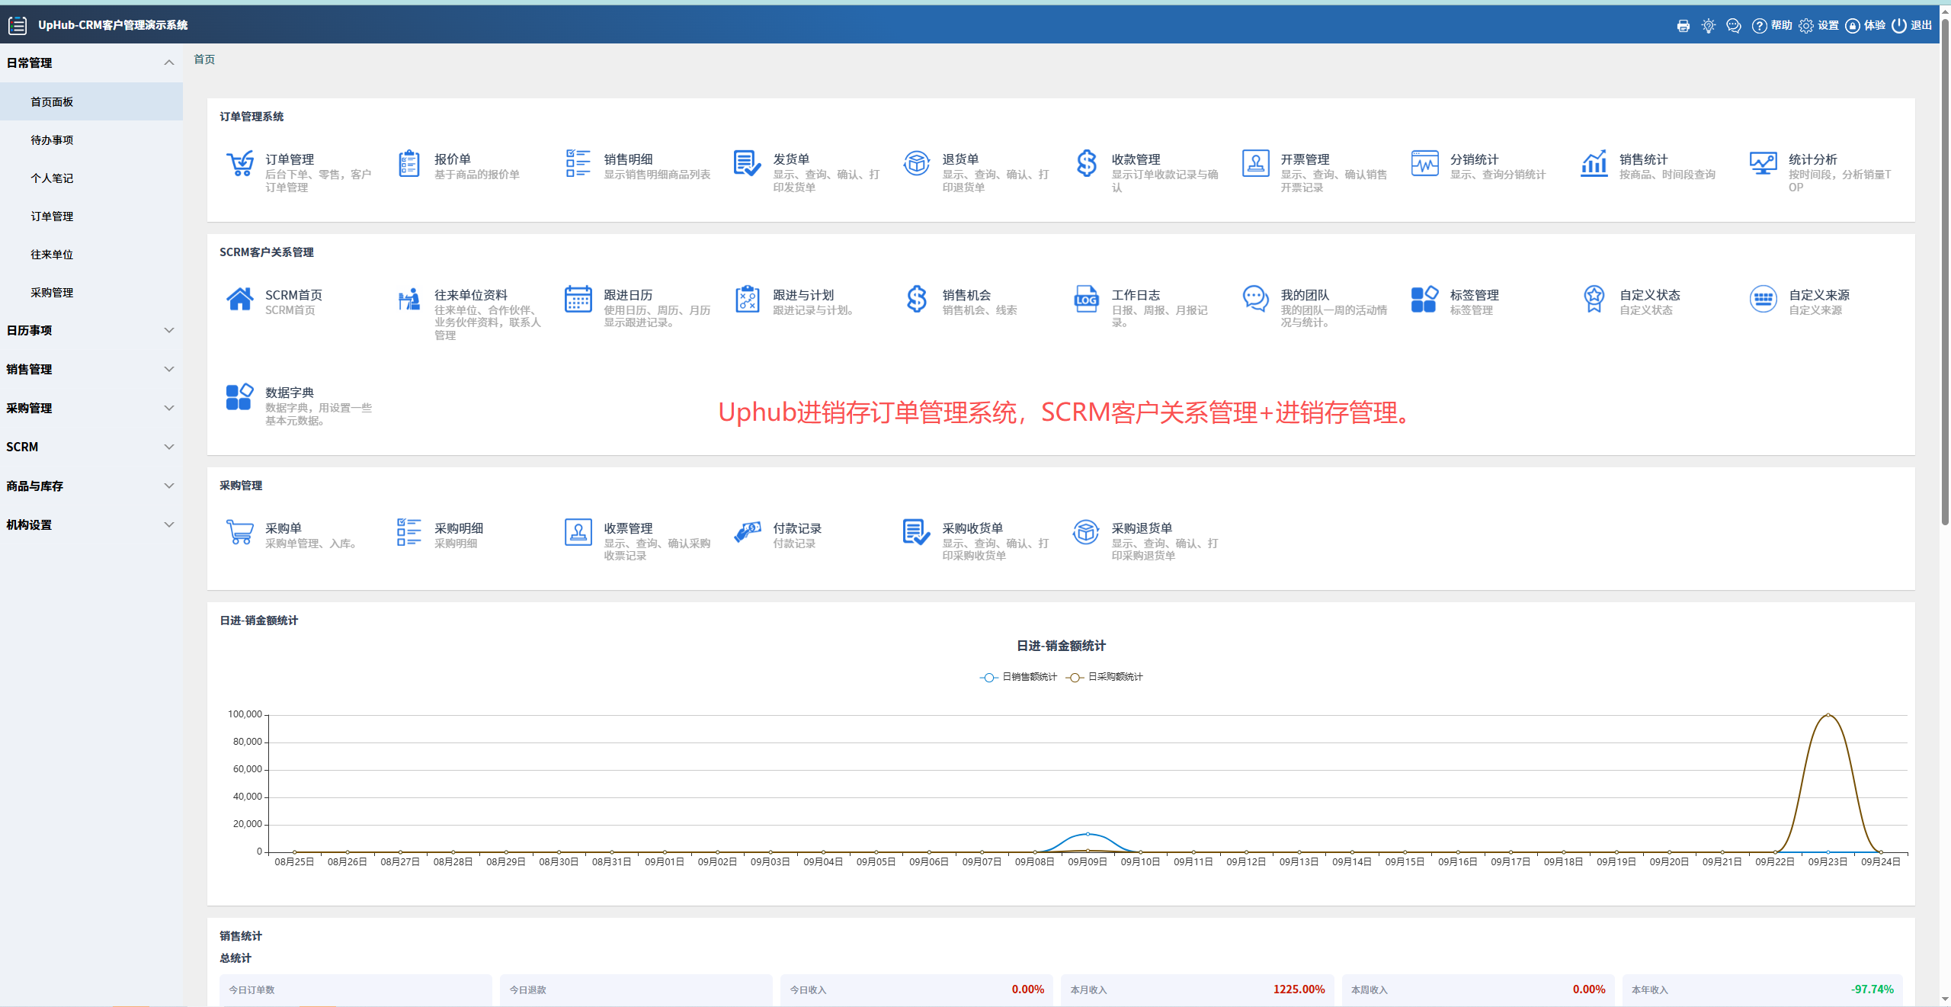Click the 今日订单数 statistic card

(356, 989)
